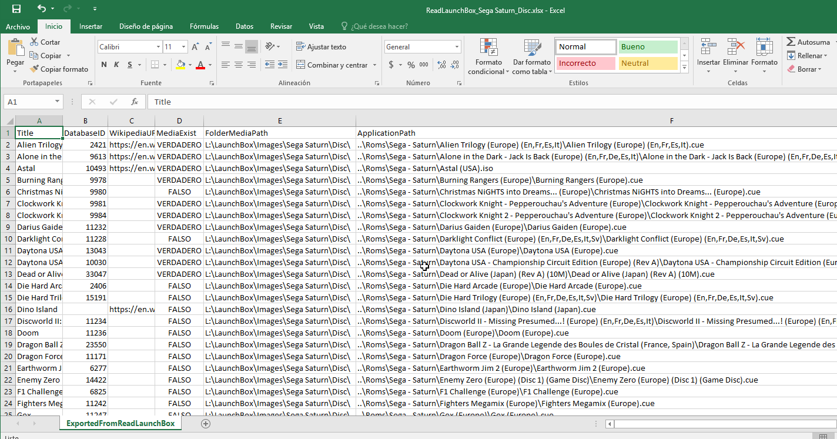Toggle bold formatting (N)

pos(104,65)
